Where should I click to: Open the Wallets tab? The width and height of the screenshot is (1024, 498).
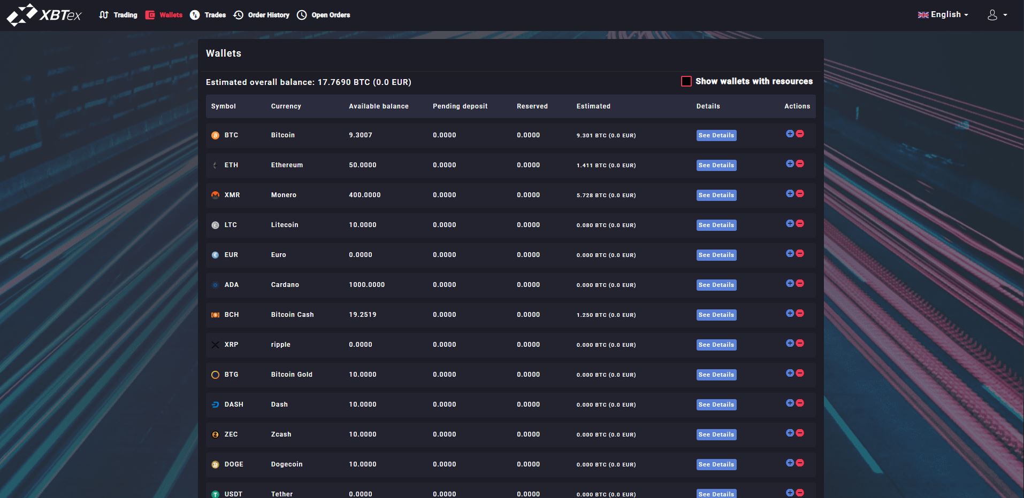tap(164, 15)
